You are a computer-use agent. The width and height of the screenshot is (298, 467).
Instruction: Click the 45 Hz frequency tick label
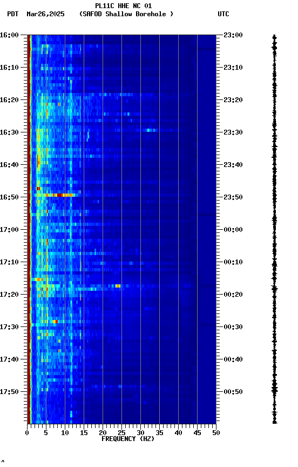pyautogui.click(x=197, y=433)
